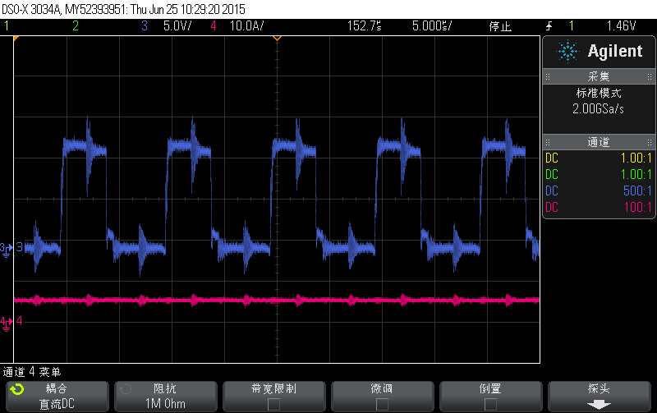Click channel 2 DC 1.00:1 row
657x413 pixels.
click(599, 175)
